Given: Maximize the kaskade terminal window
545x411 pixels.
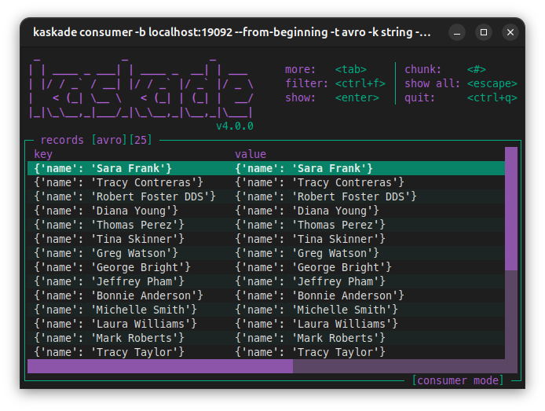Looking at the screenshot, I should point(484,33).
